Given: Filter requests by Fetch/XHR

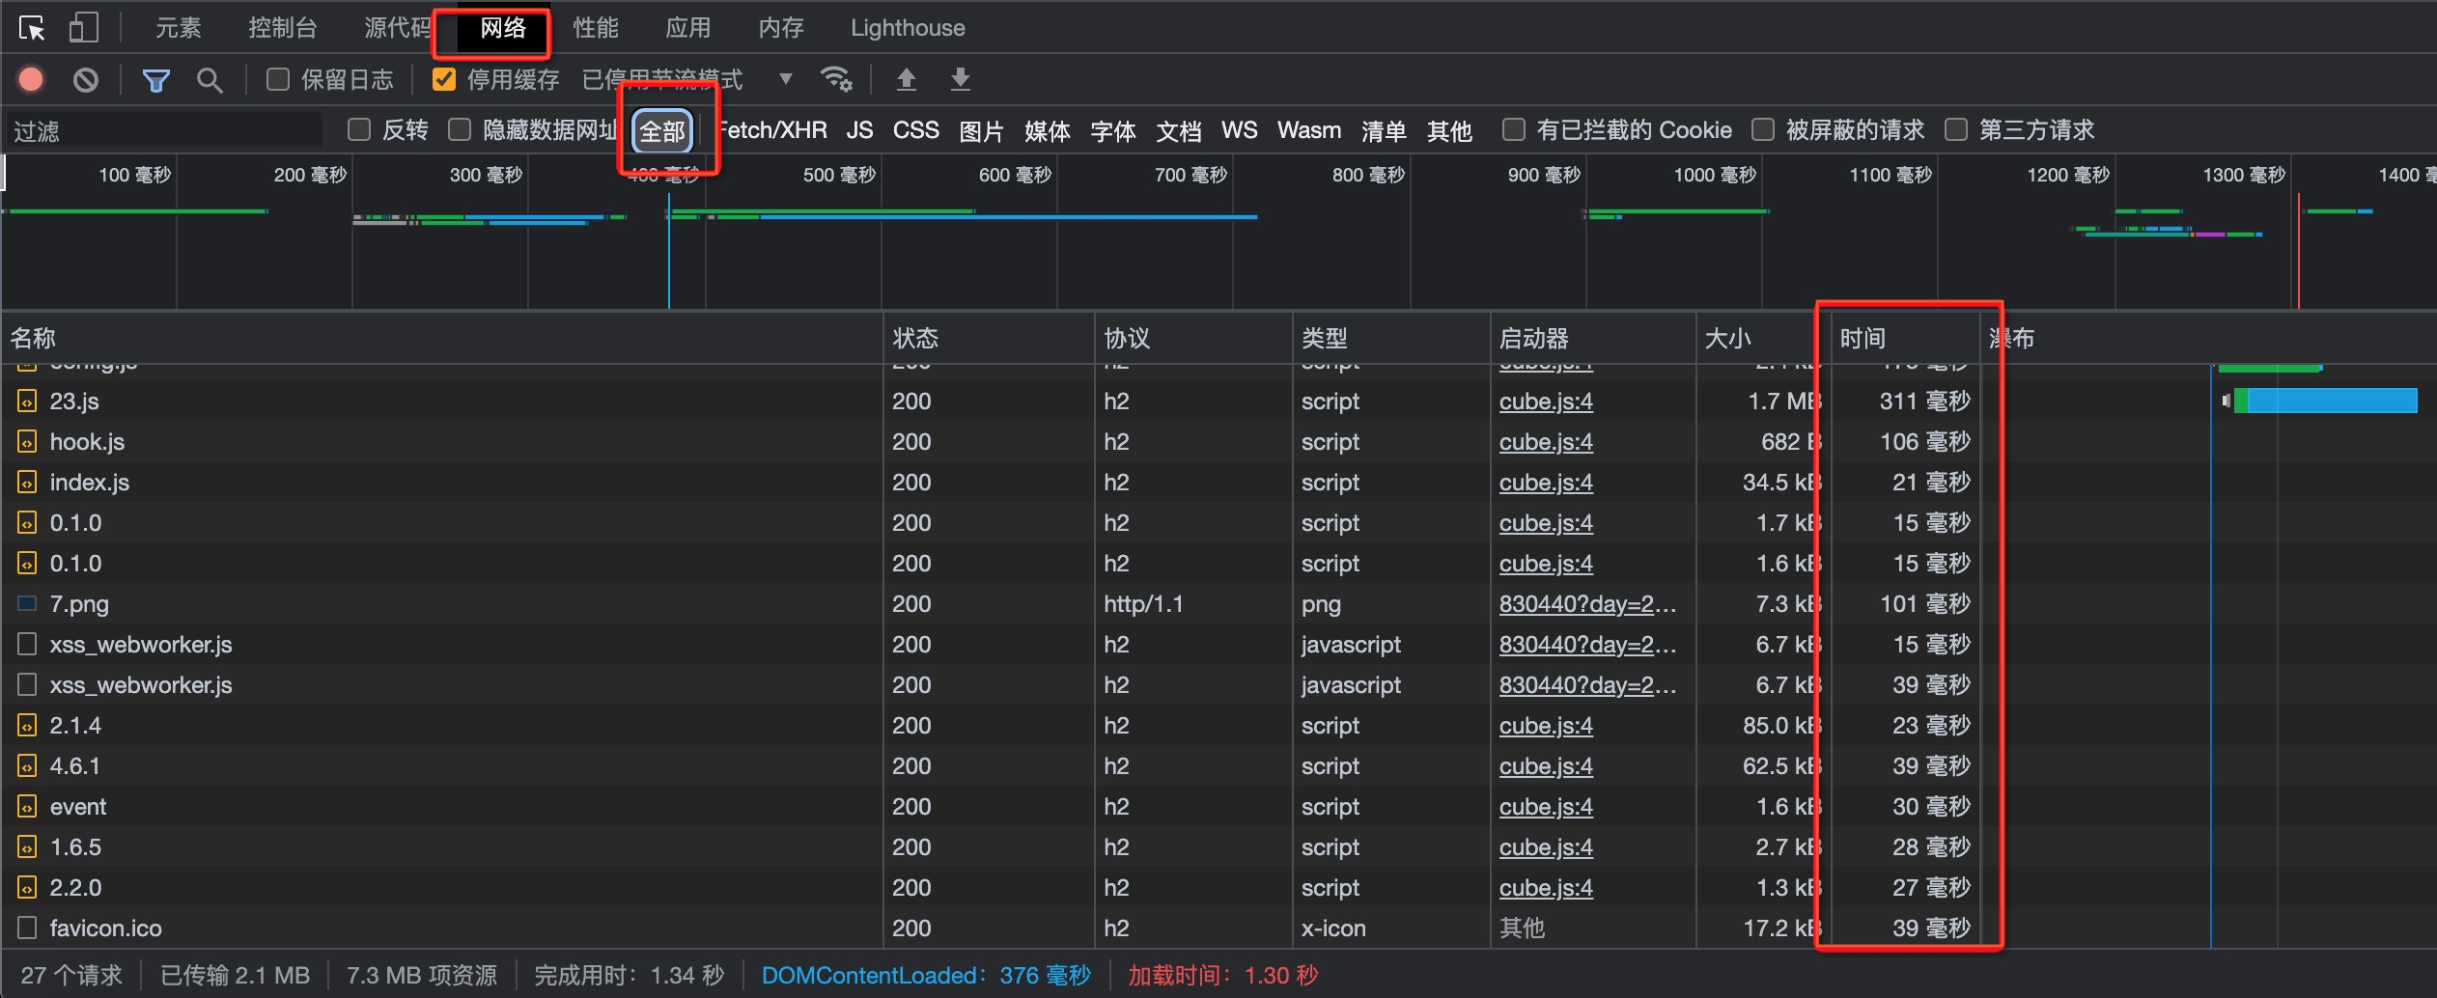Looking at the screenshot, I should pos(774,130).
